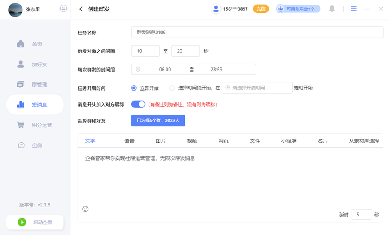Click the red hint 有备注则为备注，没有则为昵称
Screen dimensions: 389x235
pyautogui.click(x=183, y=105)
